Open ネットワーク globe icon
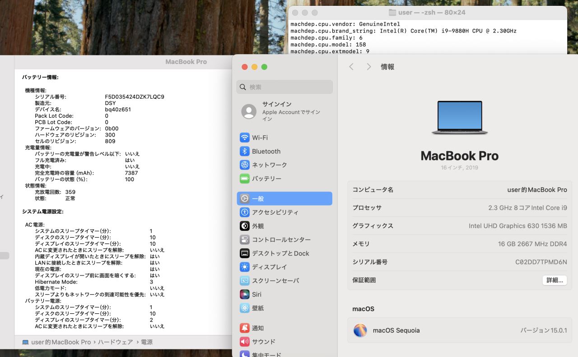The height and width of the screenshot is (357, 578). pos(244,165)
